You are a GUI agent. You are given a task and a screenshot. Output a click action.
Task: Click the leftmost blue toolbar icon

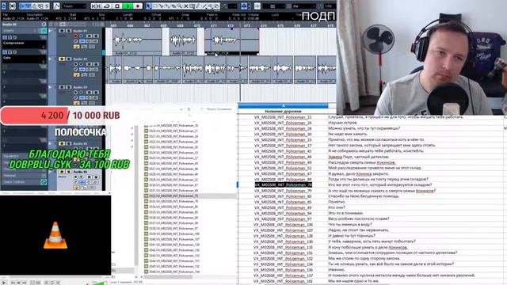click(x=4, y=6)
